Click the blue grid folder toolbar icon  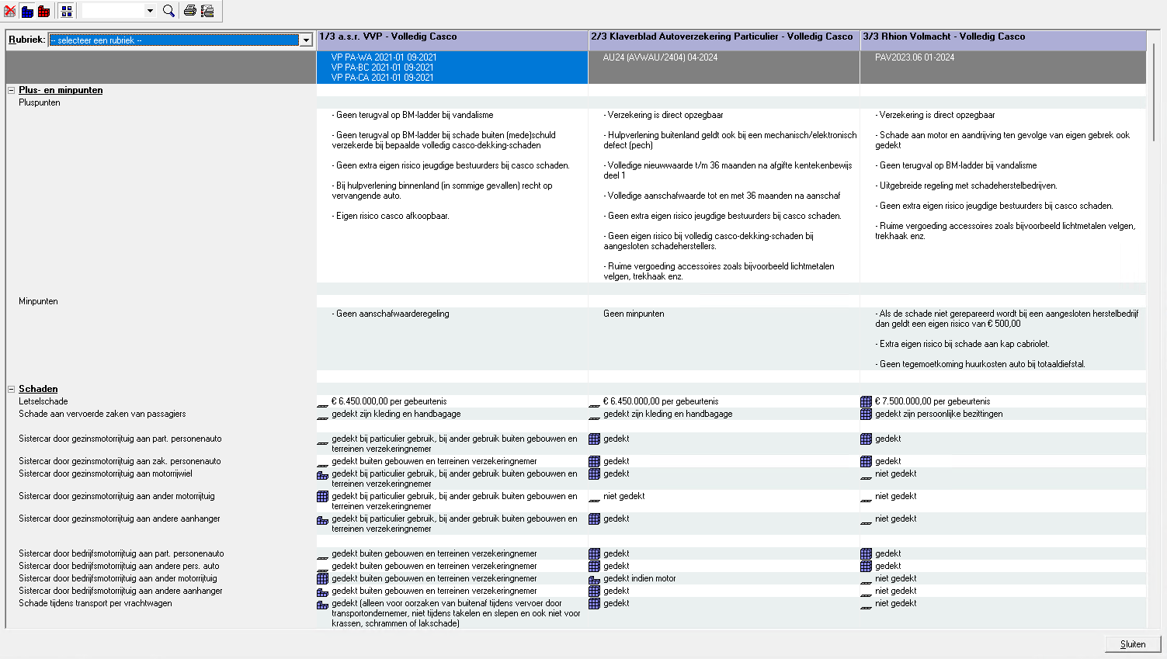27,11
